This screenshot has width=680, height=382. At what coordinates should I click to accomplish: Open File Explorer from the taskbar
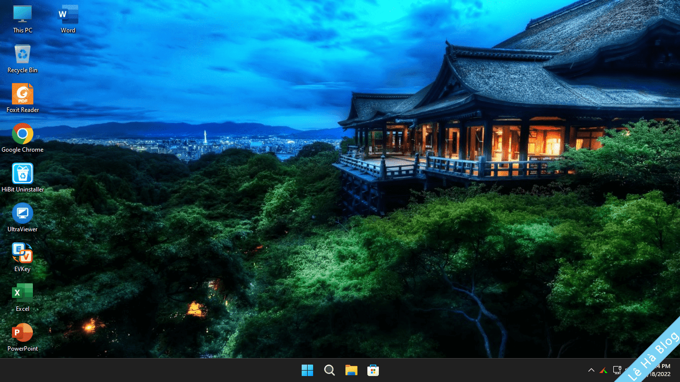[351, 370]
